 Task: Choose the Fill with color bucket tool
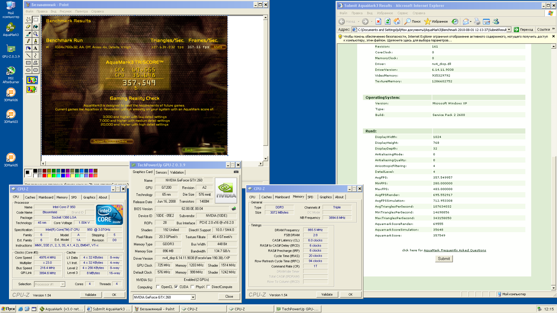(x=36, y=26)
